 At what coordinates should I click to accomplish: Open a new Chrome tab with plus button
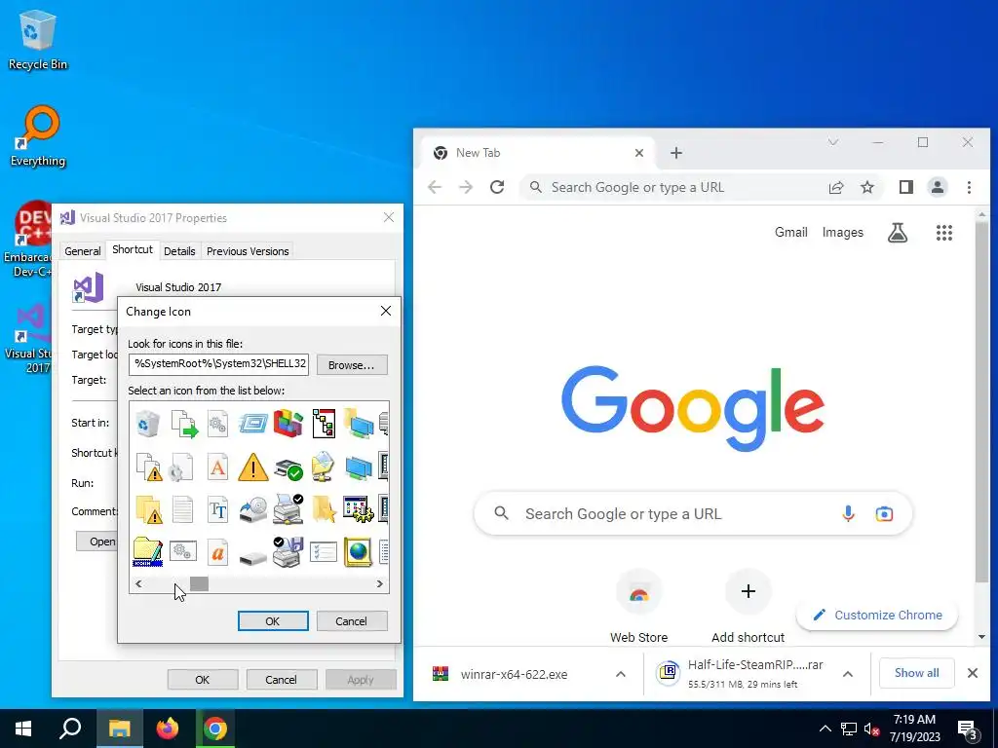[676, 153]
